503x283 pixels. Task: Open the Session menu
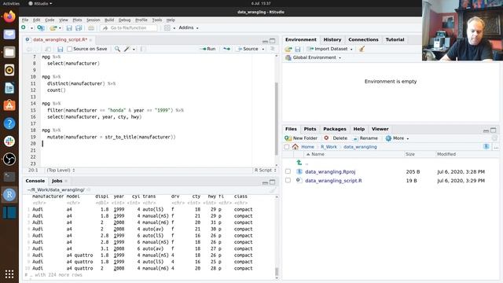(x=93, y=20)
